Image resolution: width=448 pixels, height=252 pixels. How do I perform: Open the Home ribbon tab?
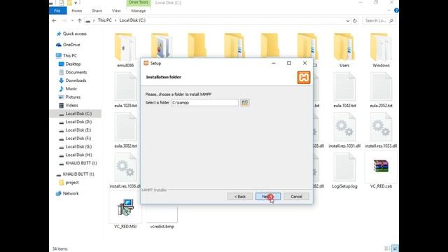coord(76,10)
